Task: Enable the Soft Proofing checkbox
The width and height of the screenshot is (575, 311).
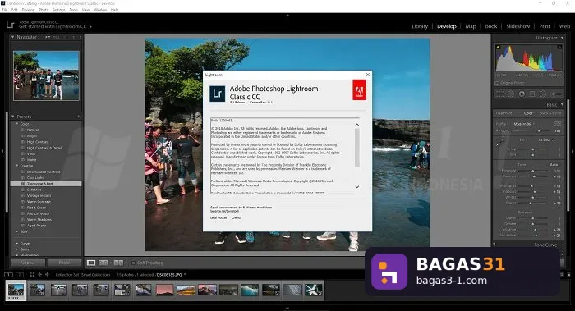Action: [133, 263]
